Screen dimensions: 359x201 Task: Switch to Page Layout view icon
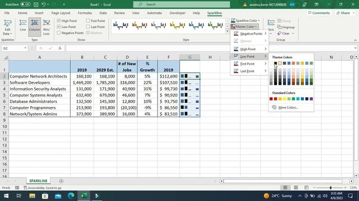pyautogui.click(x=296, y=188)
